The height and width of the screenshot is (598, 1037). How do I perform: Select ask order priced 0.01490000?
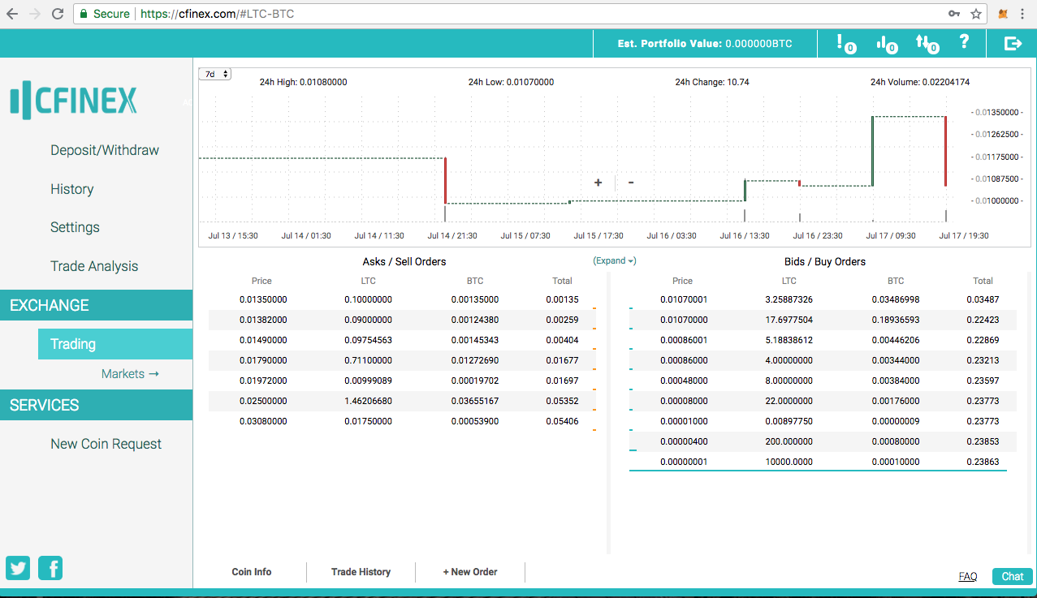pyautogui.click(x=402, y=340)
